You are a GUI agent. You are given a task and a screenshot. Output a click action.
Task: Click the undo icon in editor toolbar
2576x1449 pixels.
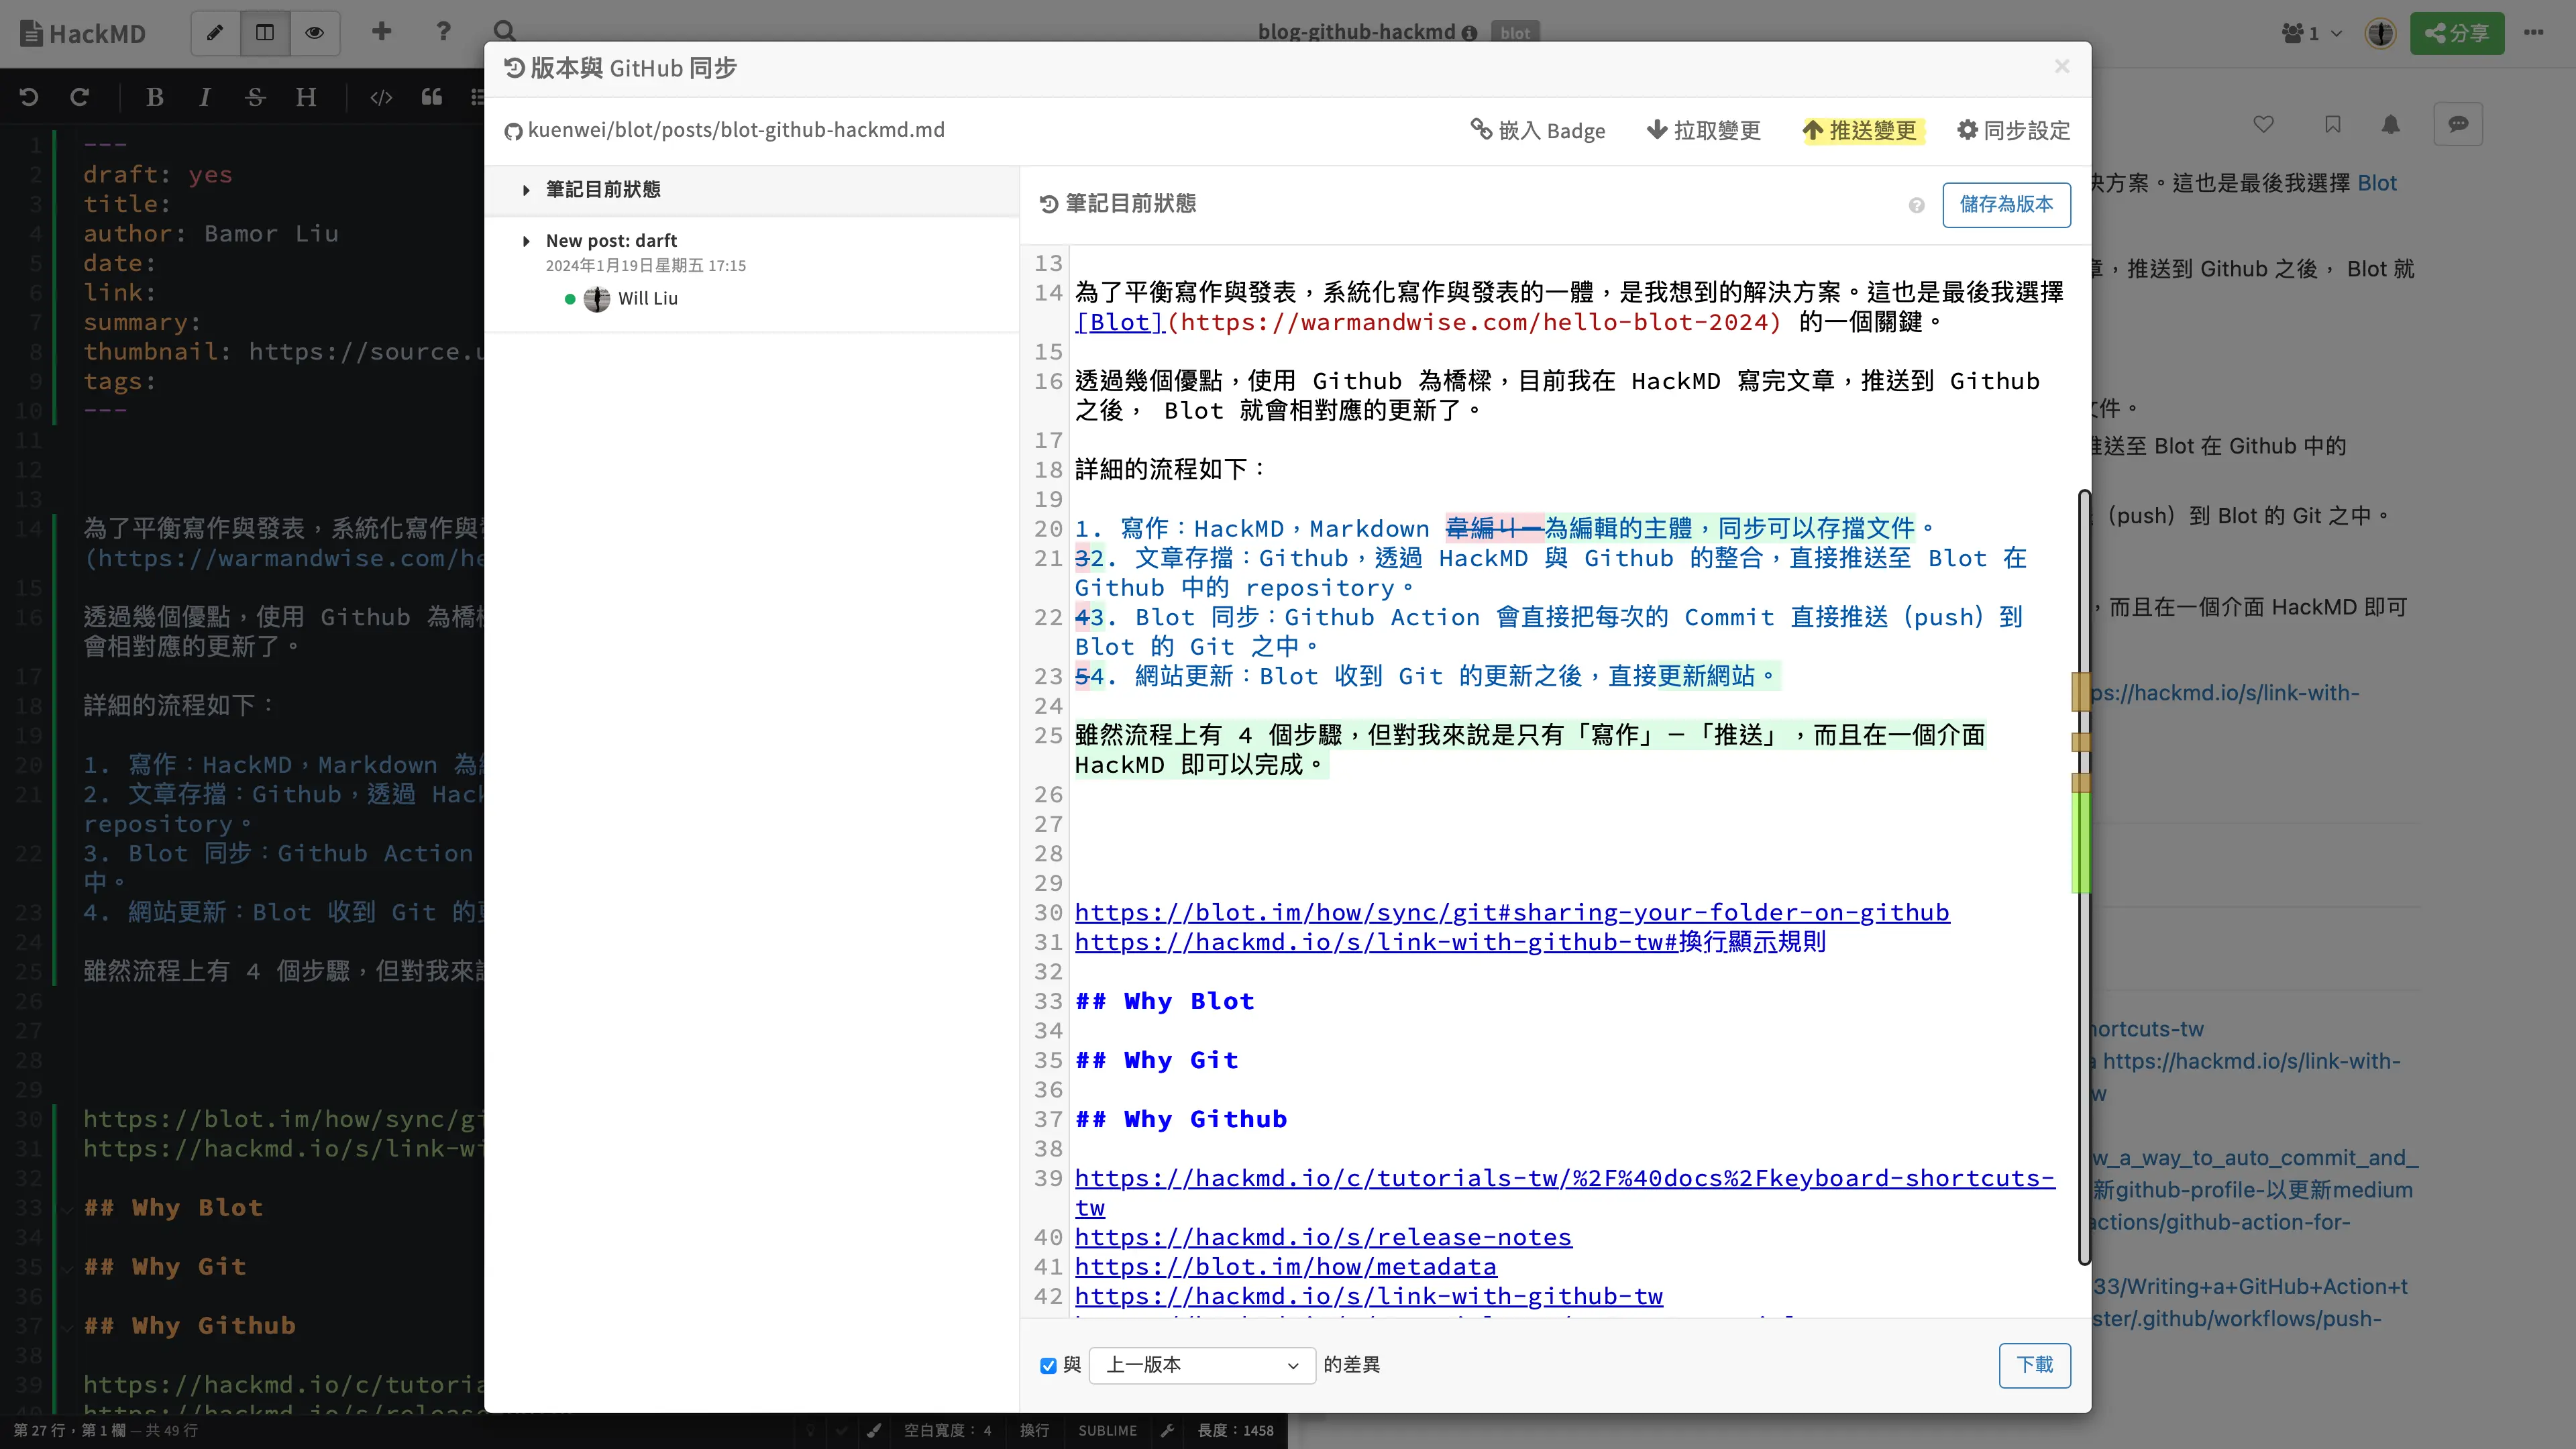point(29,97)
